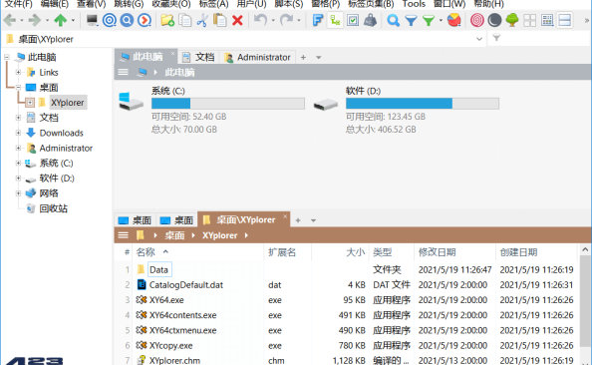Toggle show folder sizes weight icon
Viewport: 592px width, 365px height.
coord(370,20)
